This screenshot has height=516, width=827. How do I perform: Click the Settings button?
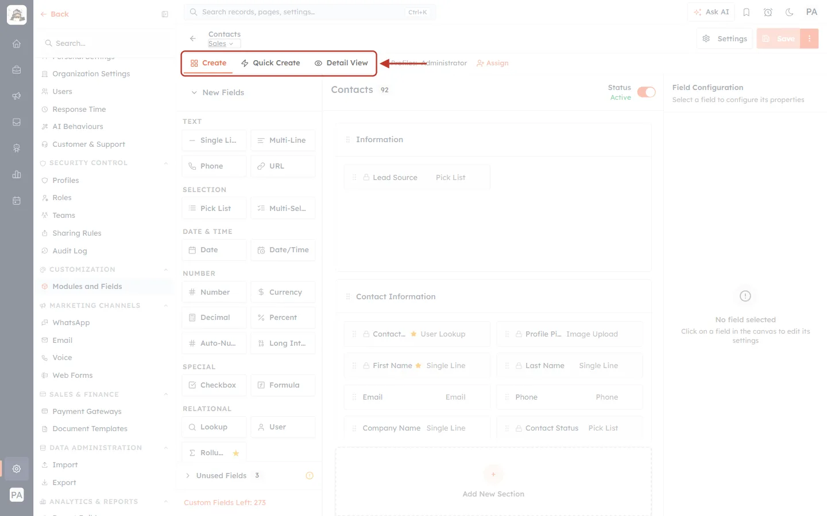click(x=725, y=38)
